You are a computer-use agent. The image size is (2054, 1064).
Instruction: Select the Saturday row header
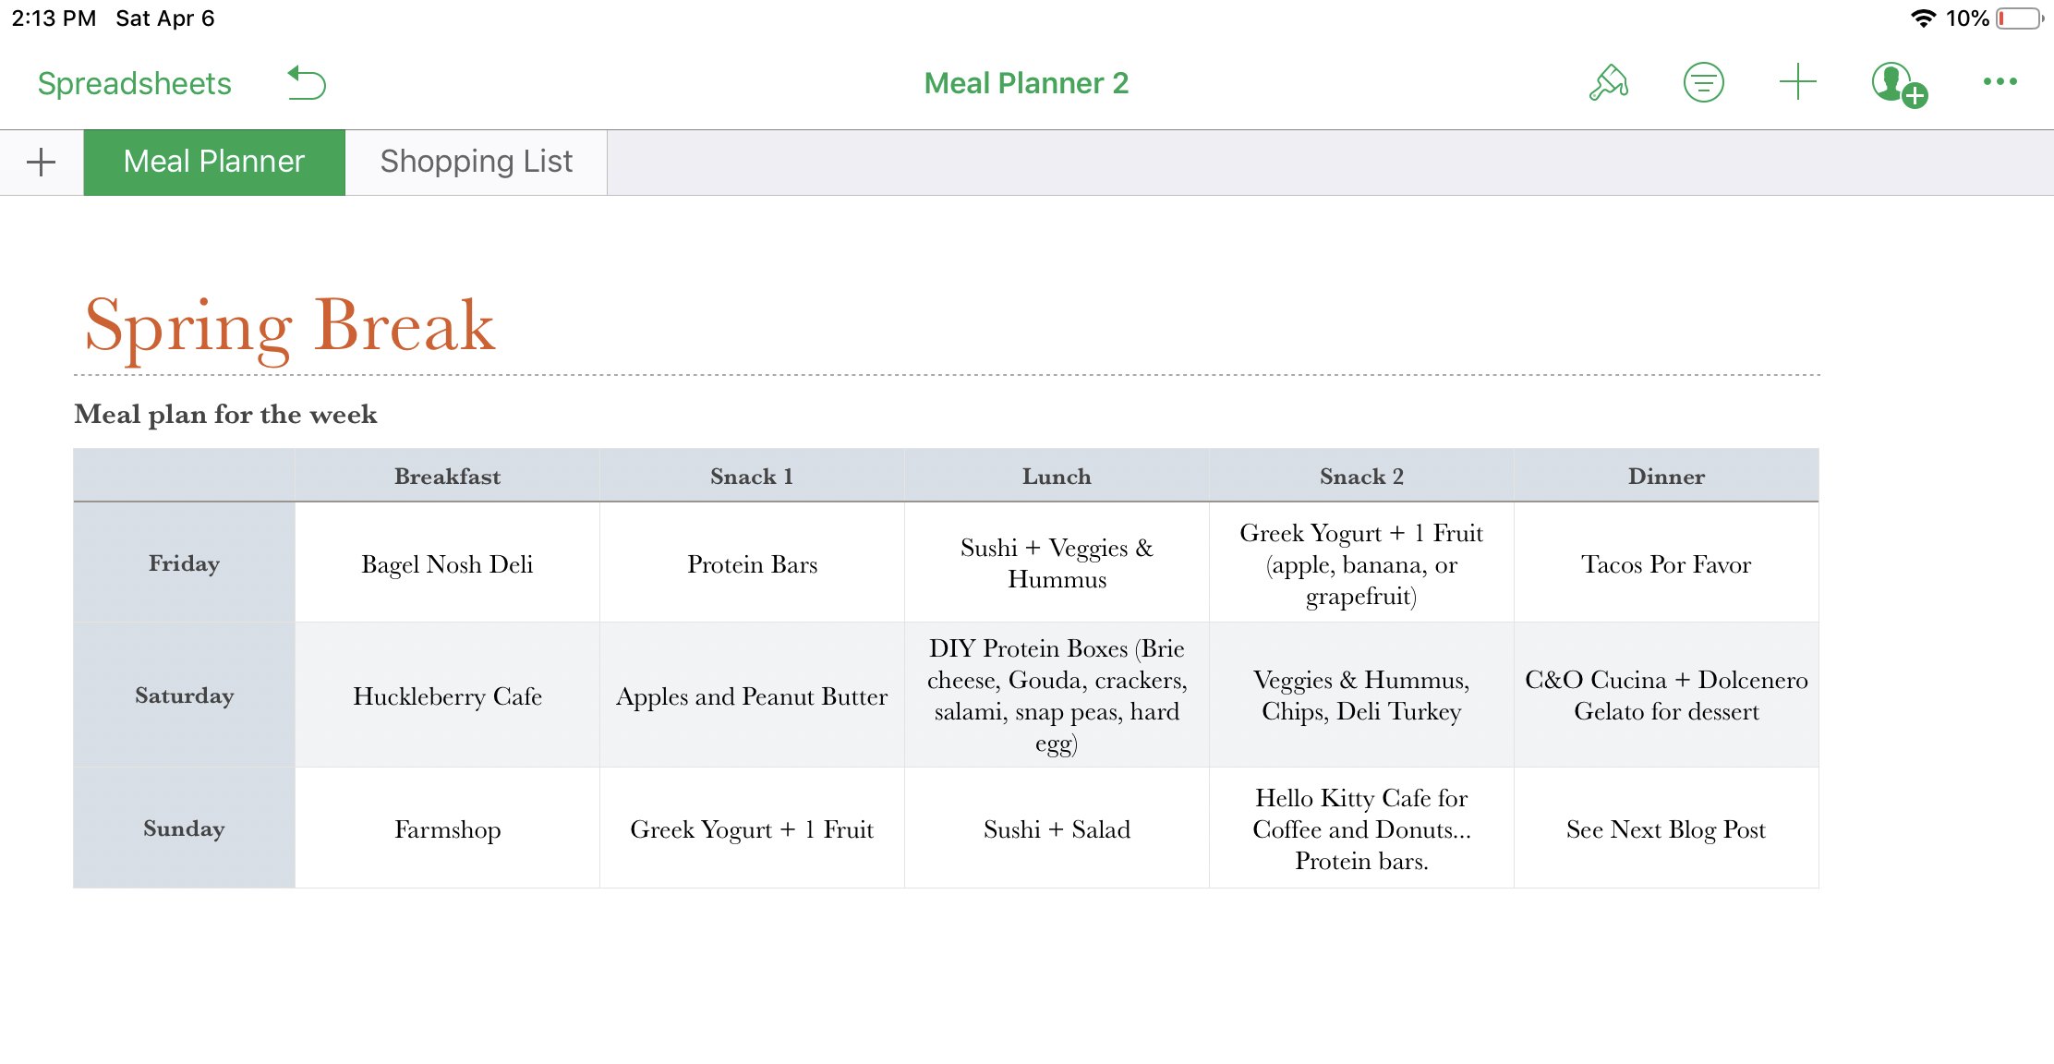point(184,695)
